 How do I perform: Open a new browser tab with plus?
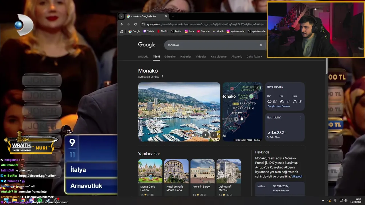[173, 16]
